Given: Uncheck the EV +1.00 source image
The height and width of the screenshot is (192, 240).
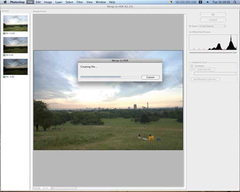Looking at the screenshot, I should pyautogui.click(x=4, y=34).
